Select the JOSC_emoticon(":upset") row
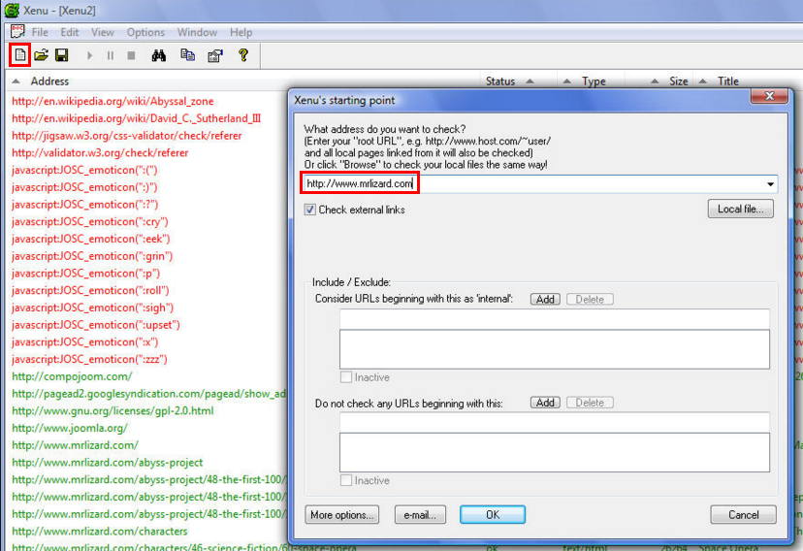 tap(96, 325)
